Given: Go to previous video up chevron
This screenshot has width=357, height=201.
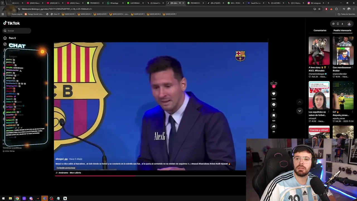Looking at the screenshot, I should click(x=300, y=102).
